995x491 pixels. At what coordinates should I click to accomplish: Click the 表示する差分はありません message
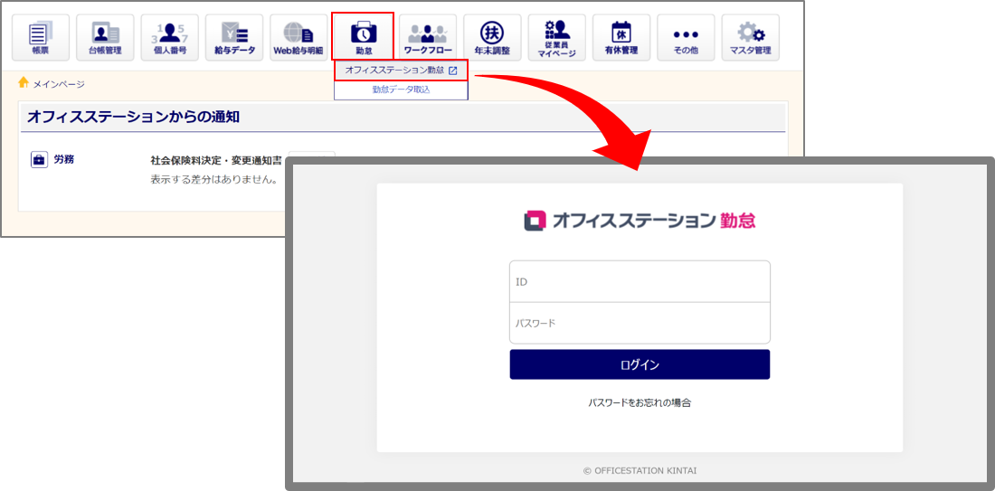(x=215, y=180)
